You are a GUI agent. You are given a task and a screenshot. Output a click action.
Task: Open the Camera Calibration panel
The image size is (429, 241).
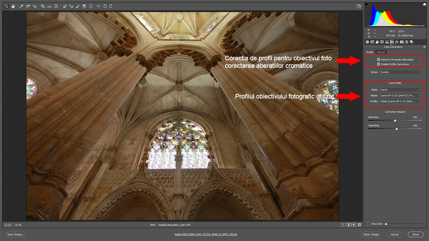click(402, 42)
